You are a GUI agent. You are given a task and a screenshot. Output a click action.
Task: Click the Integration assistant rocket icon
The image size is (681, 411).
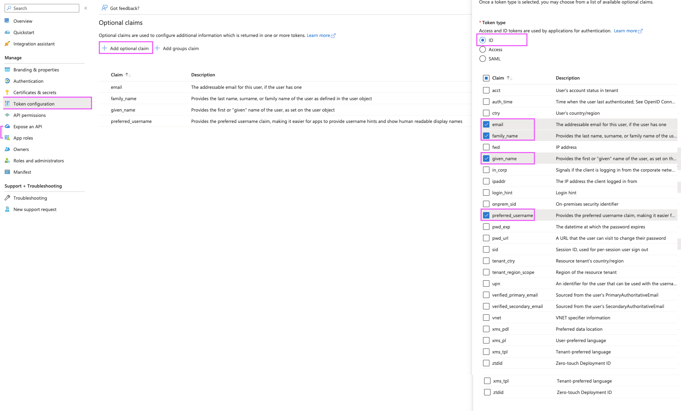(7, 44)
